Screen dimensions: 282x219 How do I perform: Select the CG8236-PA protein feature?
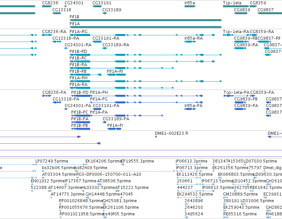(x=47, y=96)
